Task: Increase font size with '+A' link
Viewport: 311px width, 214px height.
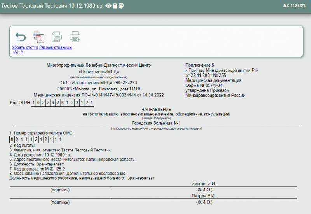Action: (15, 52)
